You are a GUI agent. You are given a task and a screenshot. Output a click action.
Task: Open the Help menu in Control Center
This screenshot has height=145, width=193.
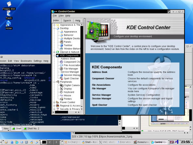pyautogui.click(x=68, y=16)
